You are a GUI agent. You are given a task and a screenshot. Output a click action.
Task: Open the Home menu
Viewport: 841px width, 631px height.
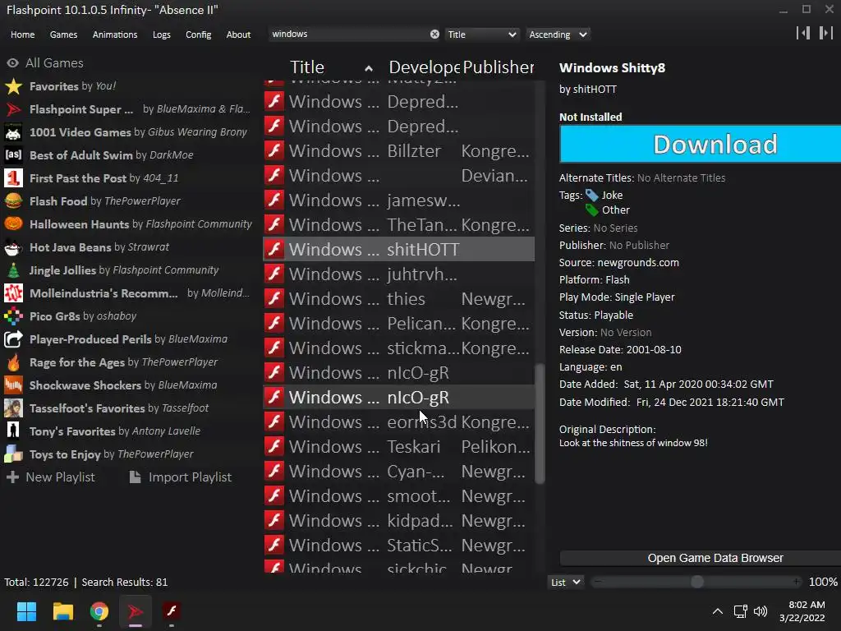pos(22,35)
